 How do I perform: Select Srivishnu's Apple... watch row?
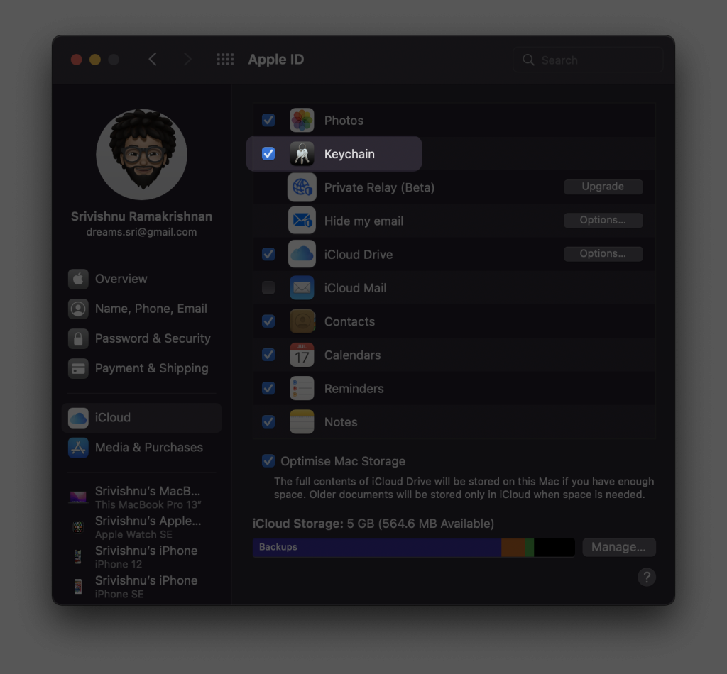pyautogui.click(x=141, y=526)
